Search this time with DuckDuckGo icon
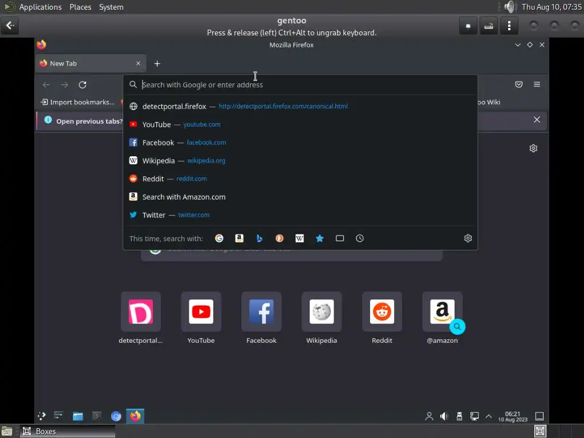Image resolution: width=584 pixels, height=438 pixels. click(x=279, y=238)
